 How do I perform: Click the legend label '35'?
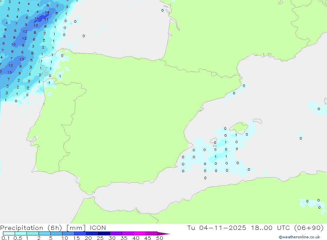tap(124, 238)
